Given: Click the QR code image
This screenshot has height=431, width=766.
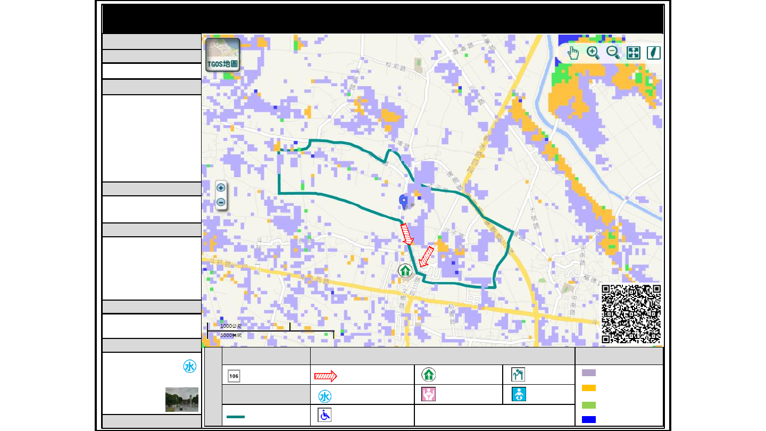Looking at the screenshot, I should pyautogui.click(x=631, y=314).
